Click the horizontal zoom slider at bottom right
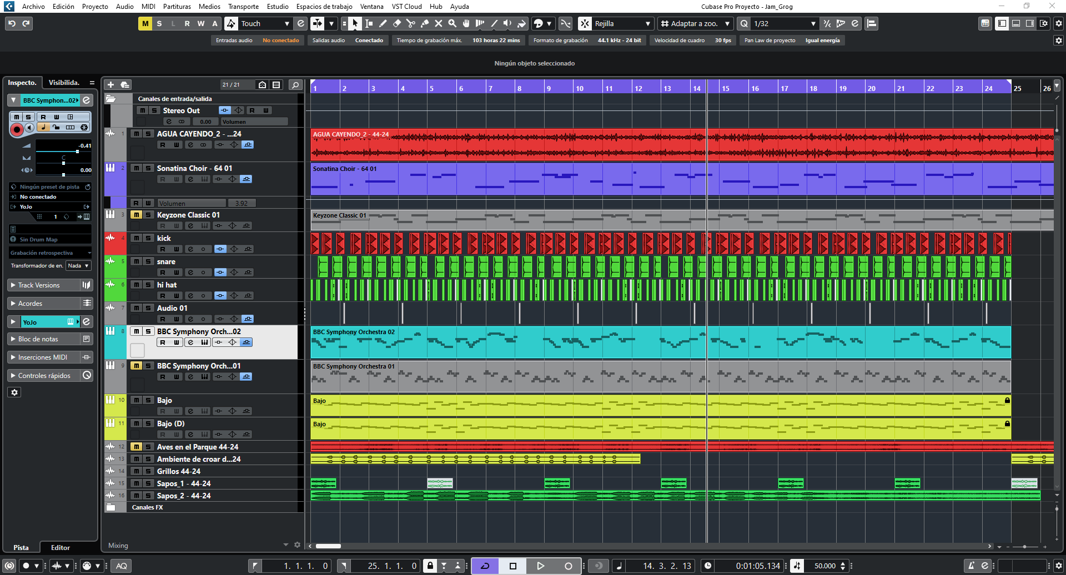Image resolution: width=1066 pixels, height=575 pixels. pyautogui.click(x=1025, y=547)
